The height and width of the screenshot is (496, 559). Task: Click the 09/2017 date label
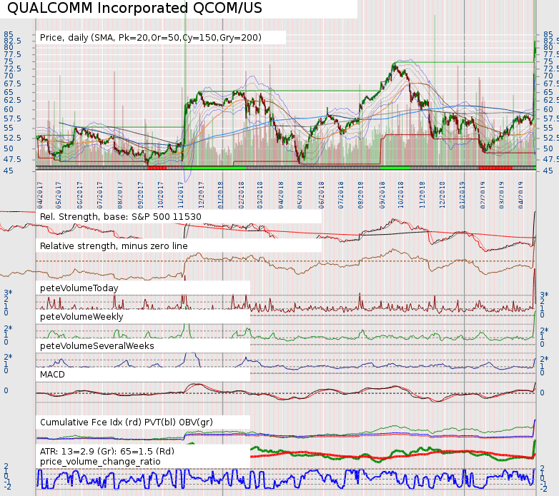tap(140, 196)
